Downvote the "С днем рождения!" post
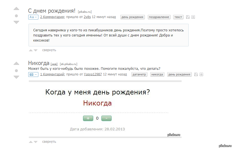 (16, 22)
